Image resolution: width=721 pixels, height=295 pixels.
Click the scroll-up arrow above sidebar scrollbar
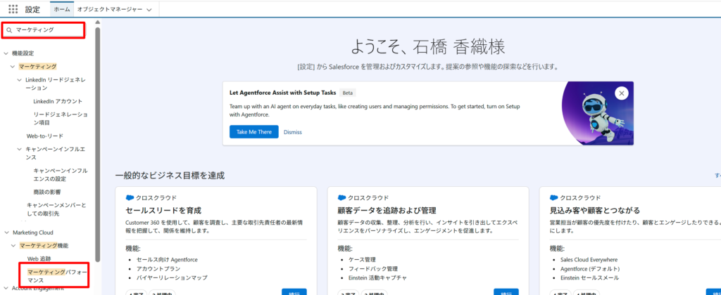[97, 22]
